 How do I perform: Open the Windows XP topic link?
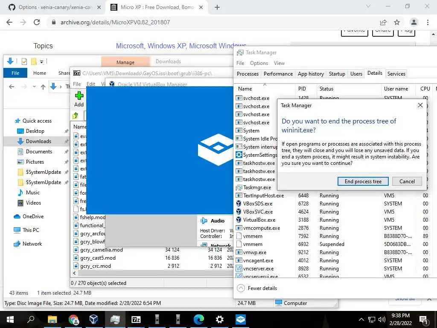166,46
